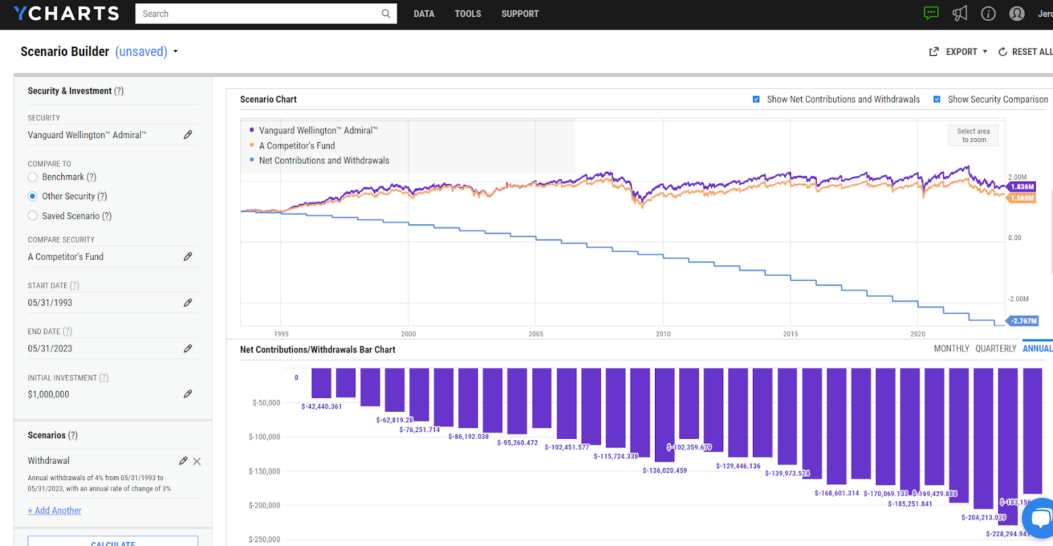
Task: Click Select area to zoom button
Action: [973, 136]
